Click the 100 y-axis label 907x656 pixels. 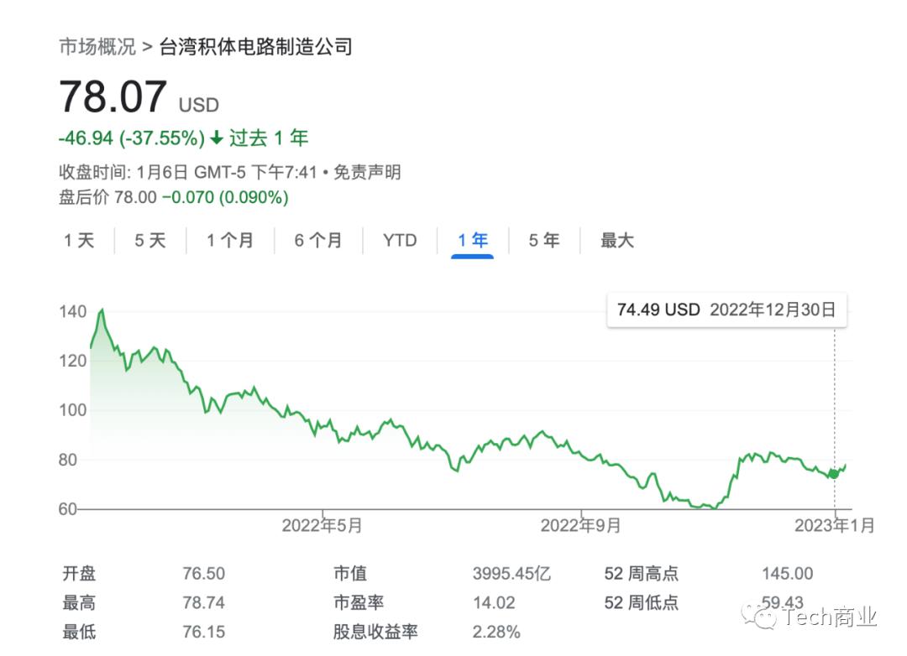click(x=73, y=410)
